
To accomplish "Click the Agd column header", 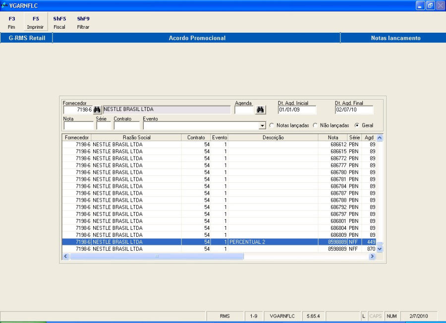I will click(x=369, y=138).
